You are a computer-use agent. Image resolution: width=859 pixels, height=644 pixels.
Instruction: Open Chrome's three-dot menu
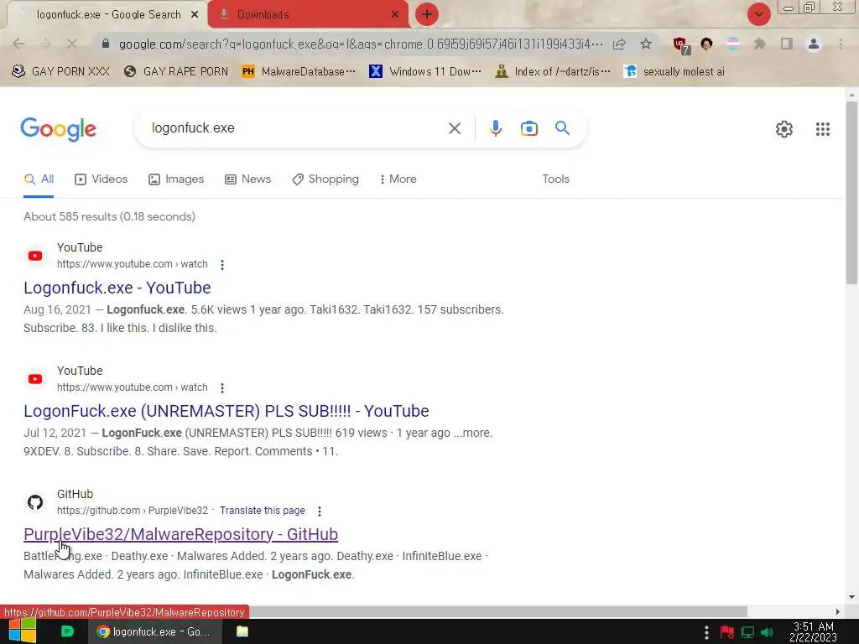point(841,44)
